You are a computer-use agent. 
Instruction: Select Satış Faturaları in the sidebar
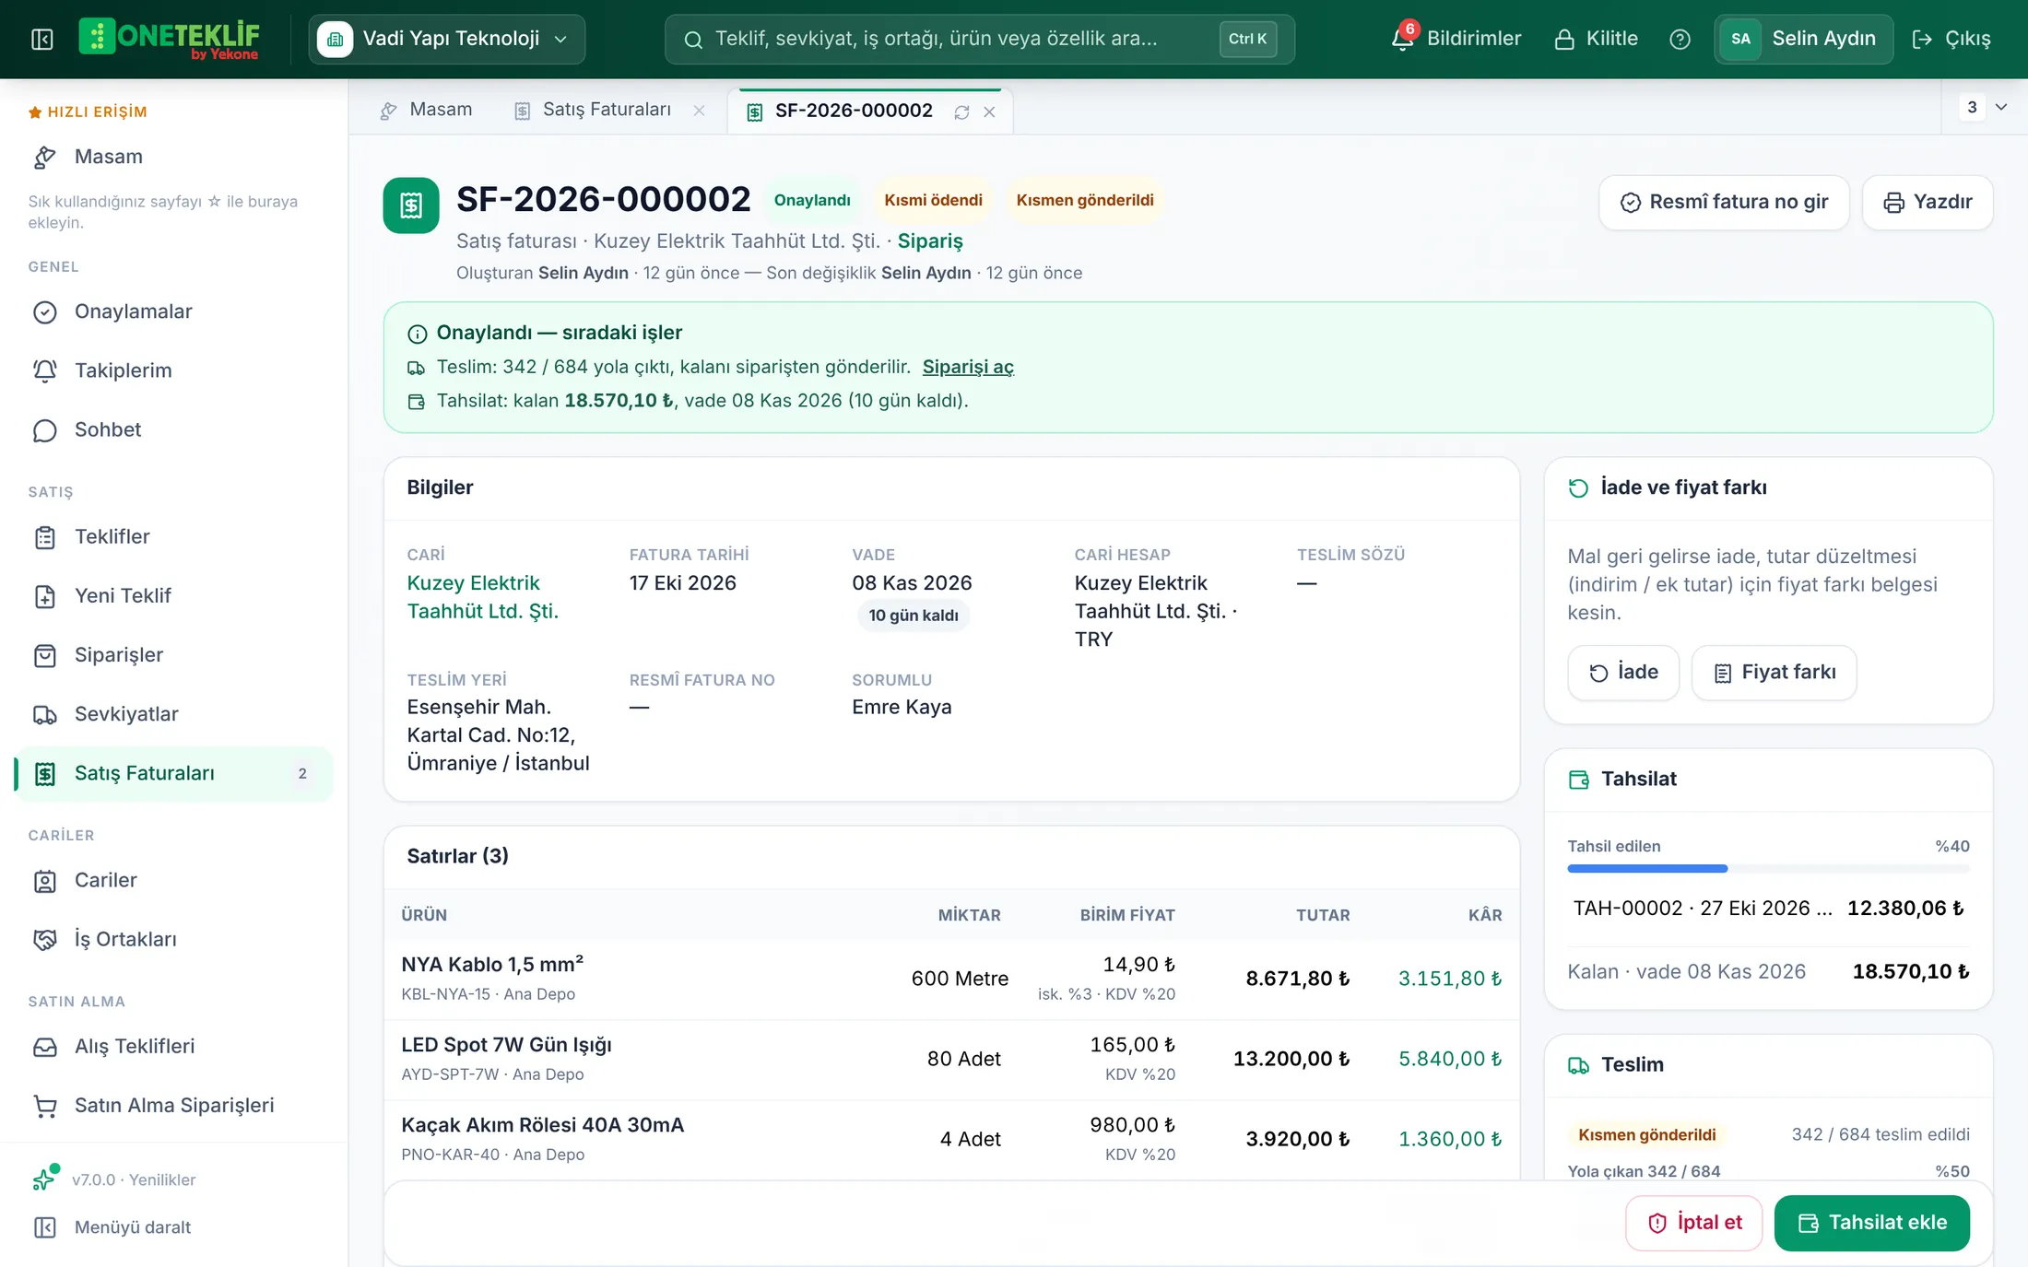click(174, 773)
